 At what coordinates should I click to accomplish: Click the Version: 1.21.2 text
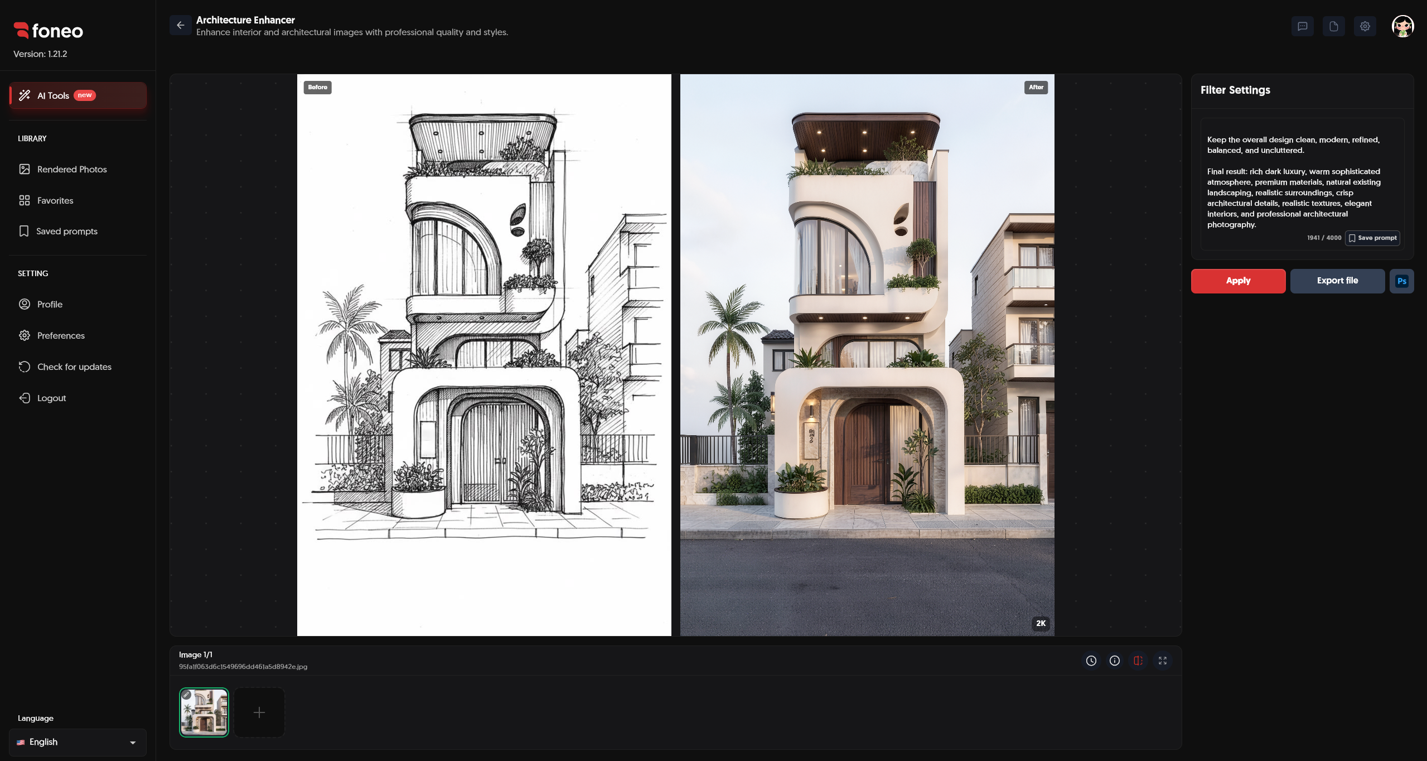[x=40, y=54]
